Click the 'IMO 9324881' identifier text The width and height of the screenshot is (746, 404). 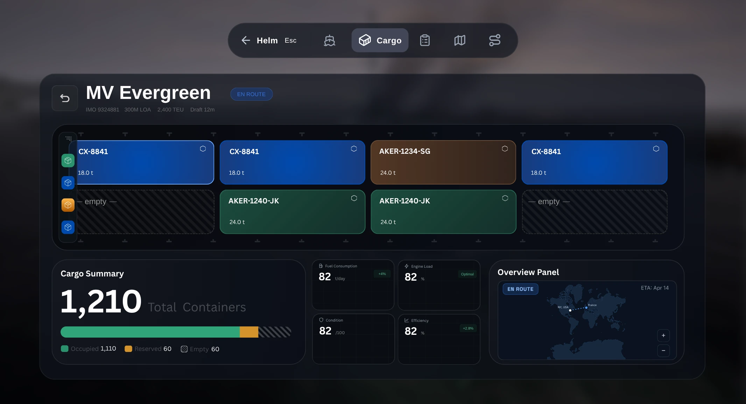click(x=103, y=110)
